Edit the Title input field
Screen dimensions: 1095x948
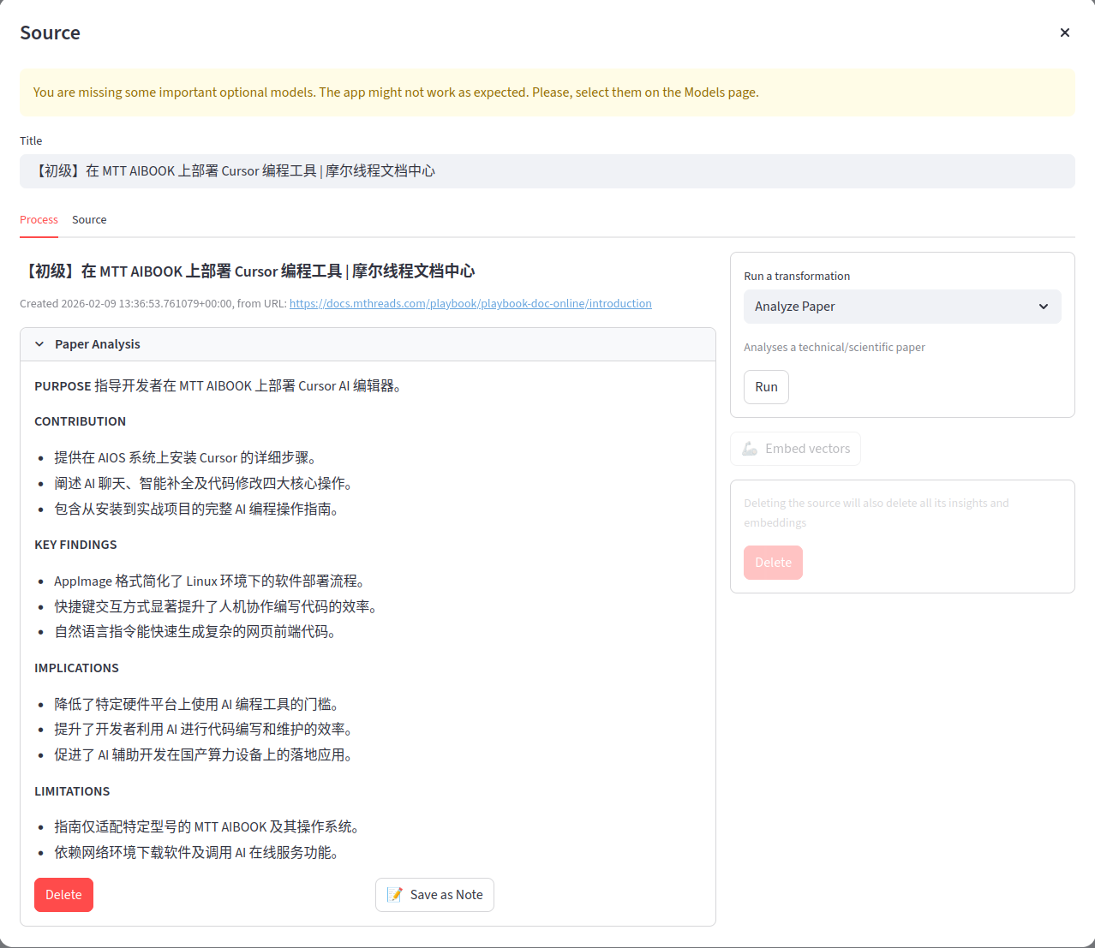547,171
